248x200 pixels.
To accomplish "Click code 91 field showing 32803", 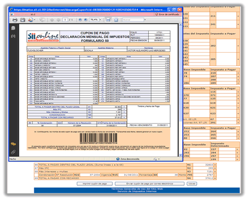I will pos(203,165).
